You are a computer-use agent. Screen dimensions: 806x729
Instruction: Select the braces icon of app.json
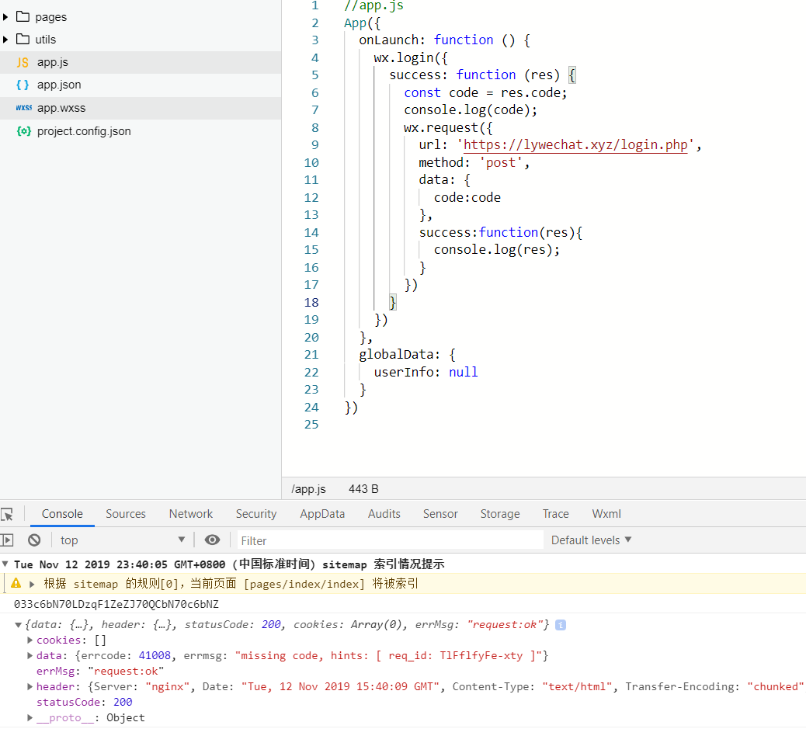point(23,85)
